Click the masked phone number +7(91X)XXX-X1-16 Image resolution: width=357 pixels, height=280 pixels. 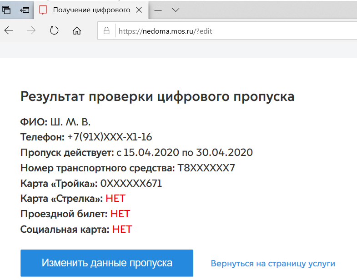[x=110, y=137]
